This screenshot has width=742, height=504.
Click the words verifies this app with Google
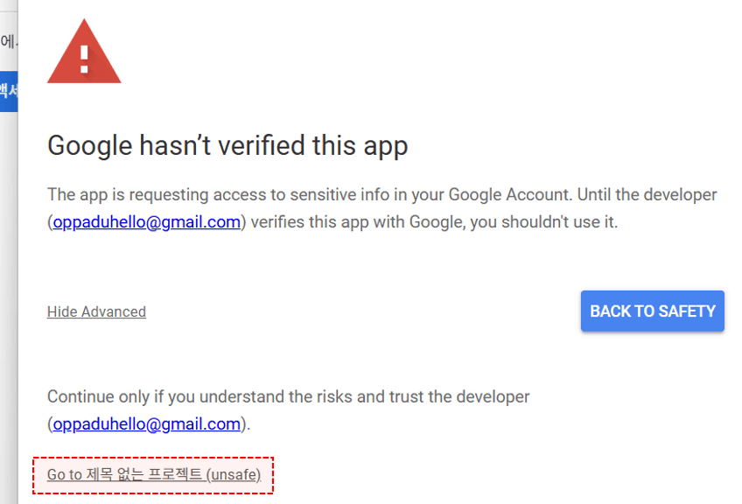click(357, 222)
